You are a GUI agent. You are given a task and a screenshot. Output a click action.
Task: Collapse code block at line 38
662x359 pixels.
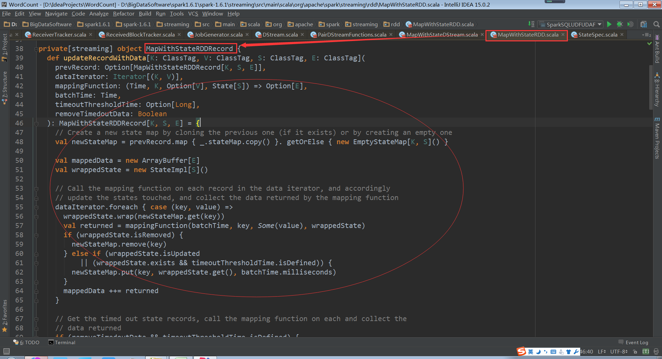coord(36,49)
